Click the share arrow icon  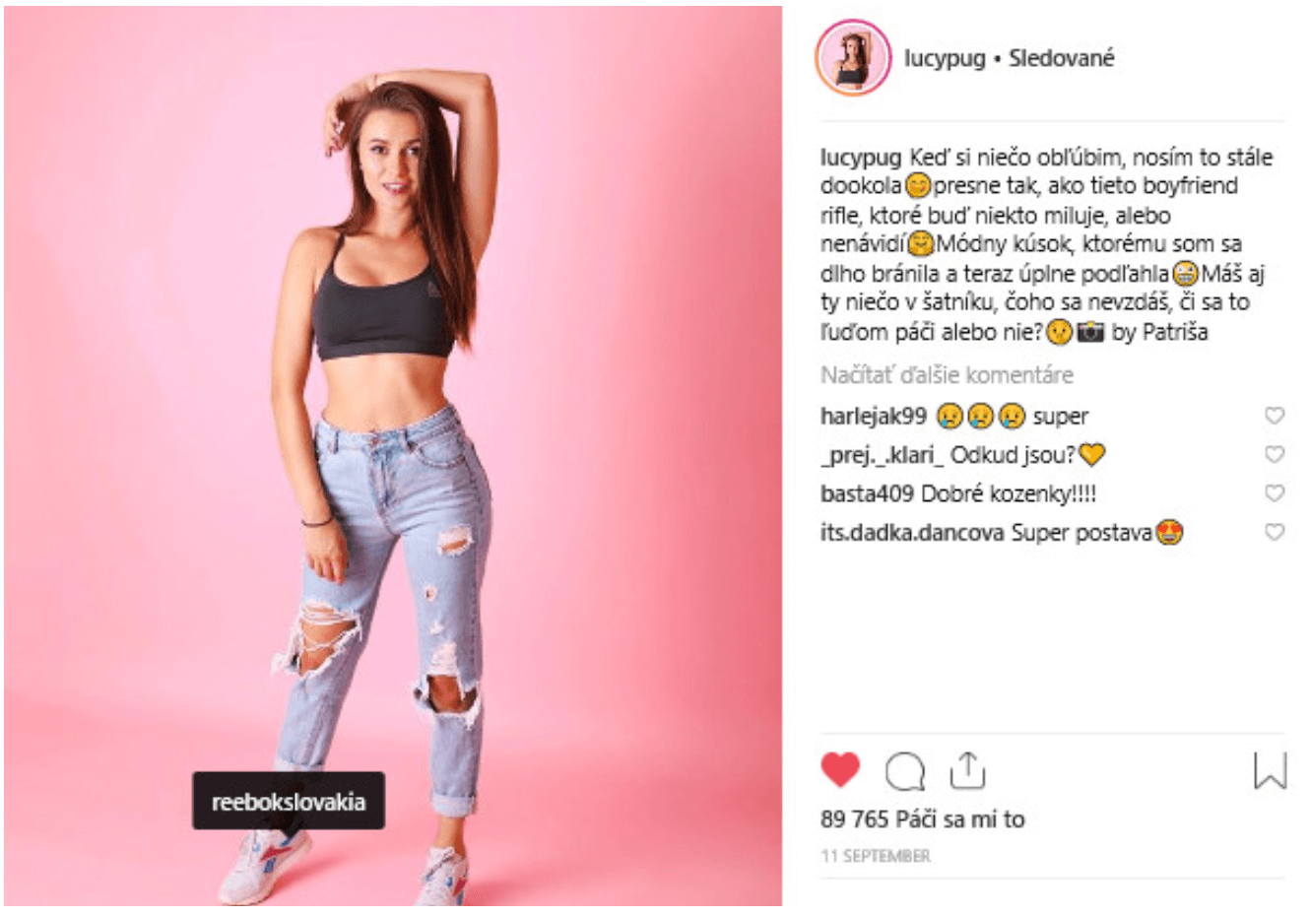967,770
